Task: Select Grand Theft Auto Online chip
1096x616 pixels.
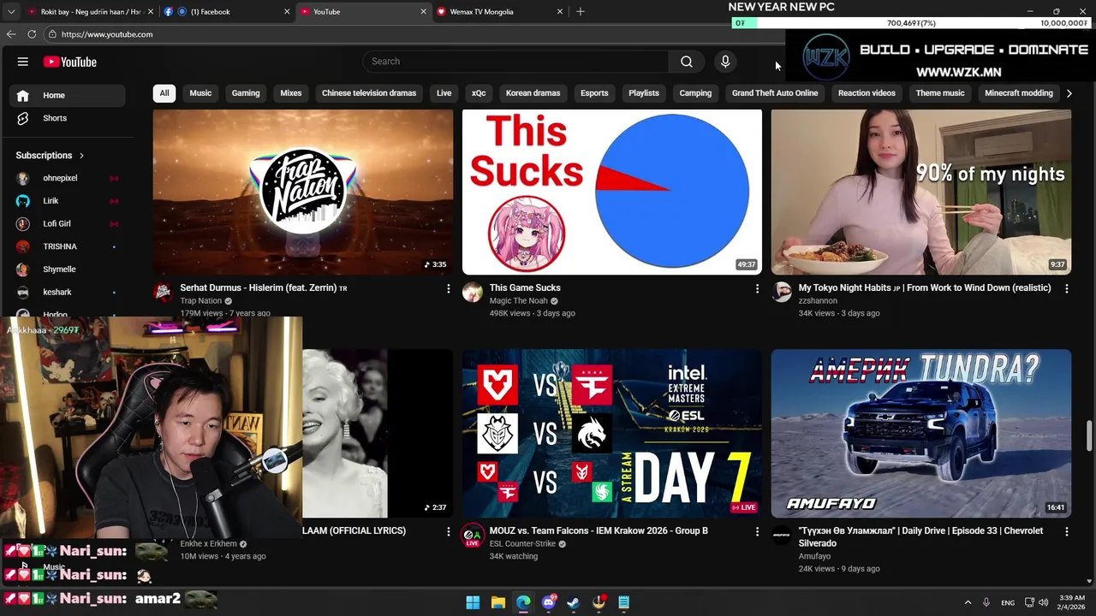Action: [x=775, y=93]
